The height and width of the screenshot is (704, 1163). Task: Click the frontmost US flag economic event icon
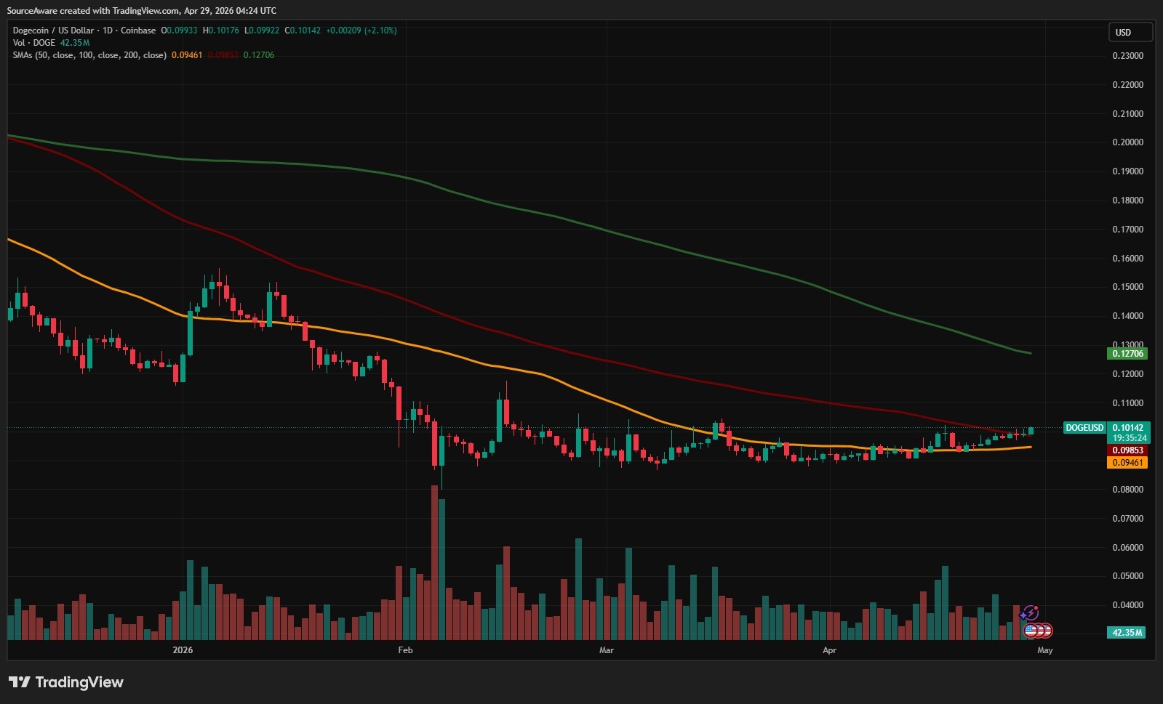[x=1031, y=631]
